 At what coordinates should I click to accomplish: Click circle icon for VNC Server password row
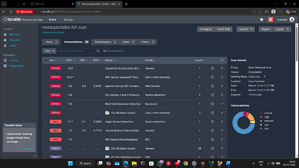tap(212, 77)
